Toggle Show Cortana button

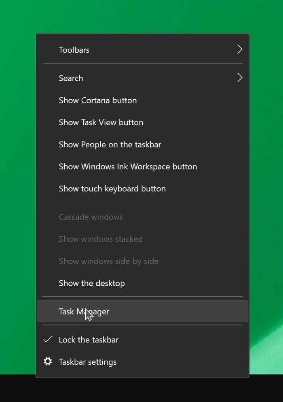click(x=142, y=100)
